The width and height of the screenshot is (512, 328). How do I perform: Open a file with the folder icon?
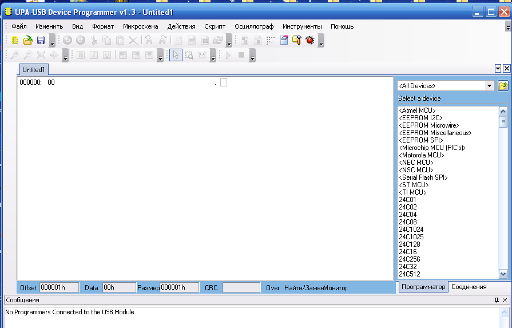coord(28,40)
